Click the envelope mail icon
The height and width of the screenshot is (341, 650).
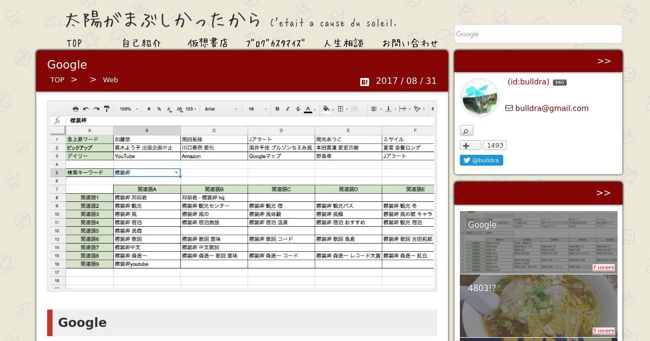coord(509,108)
